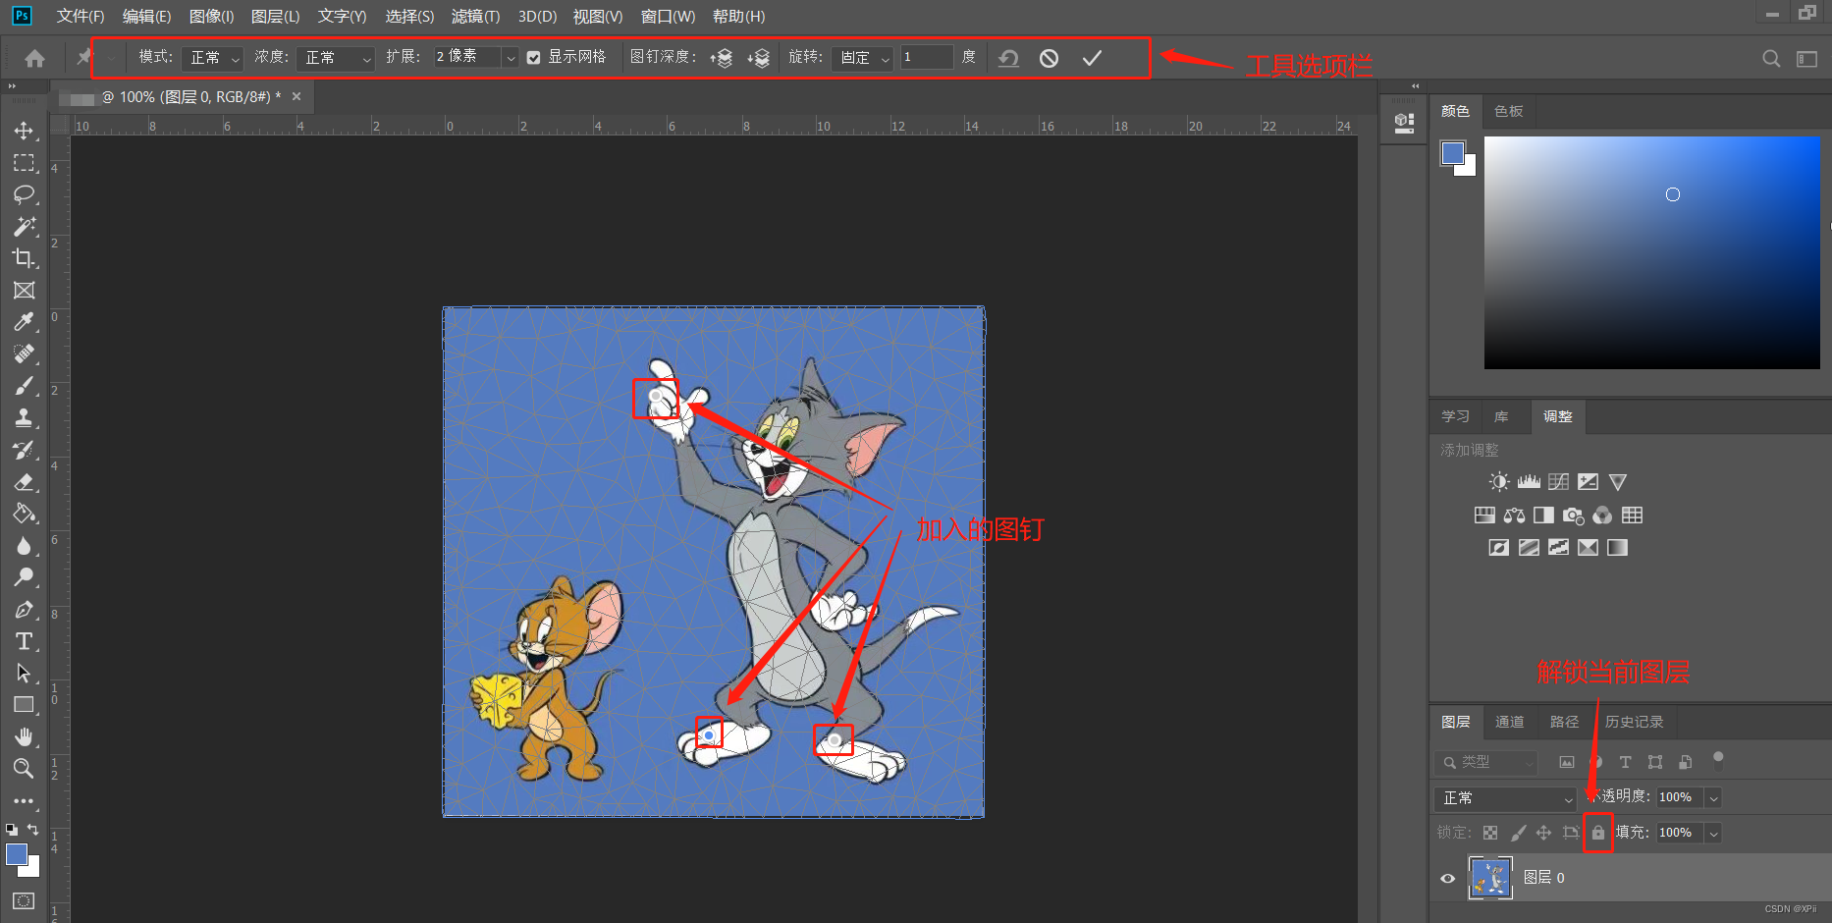Select the Crop tool

24,258
